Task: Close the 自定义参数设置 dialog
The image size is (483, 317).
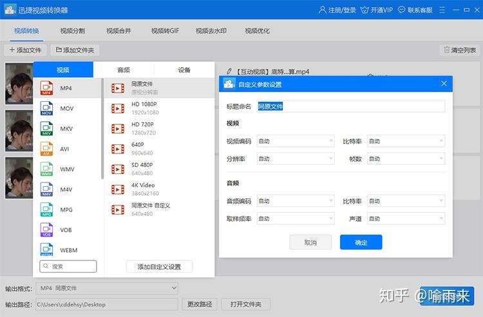Action: pos(444,84)
